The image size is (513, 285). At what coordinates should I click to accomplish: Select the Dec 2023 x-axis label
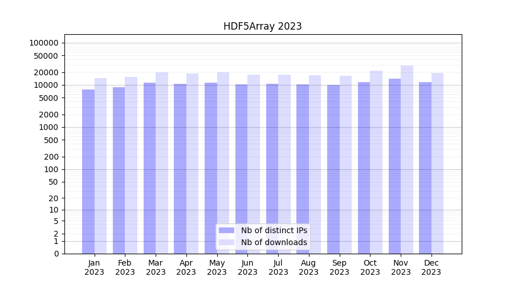pyautogui.click(x=431, y=267)
